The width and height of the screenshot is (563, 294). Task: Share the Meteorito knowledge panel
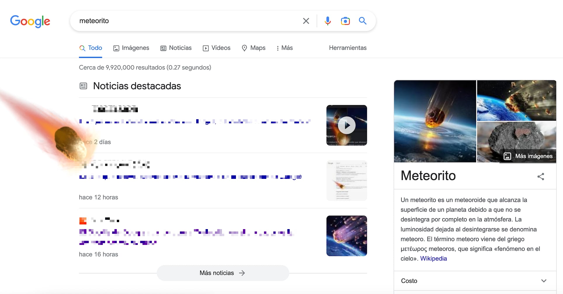(x=541, y=177)
